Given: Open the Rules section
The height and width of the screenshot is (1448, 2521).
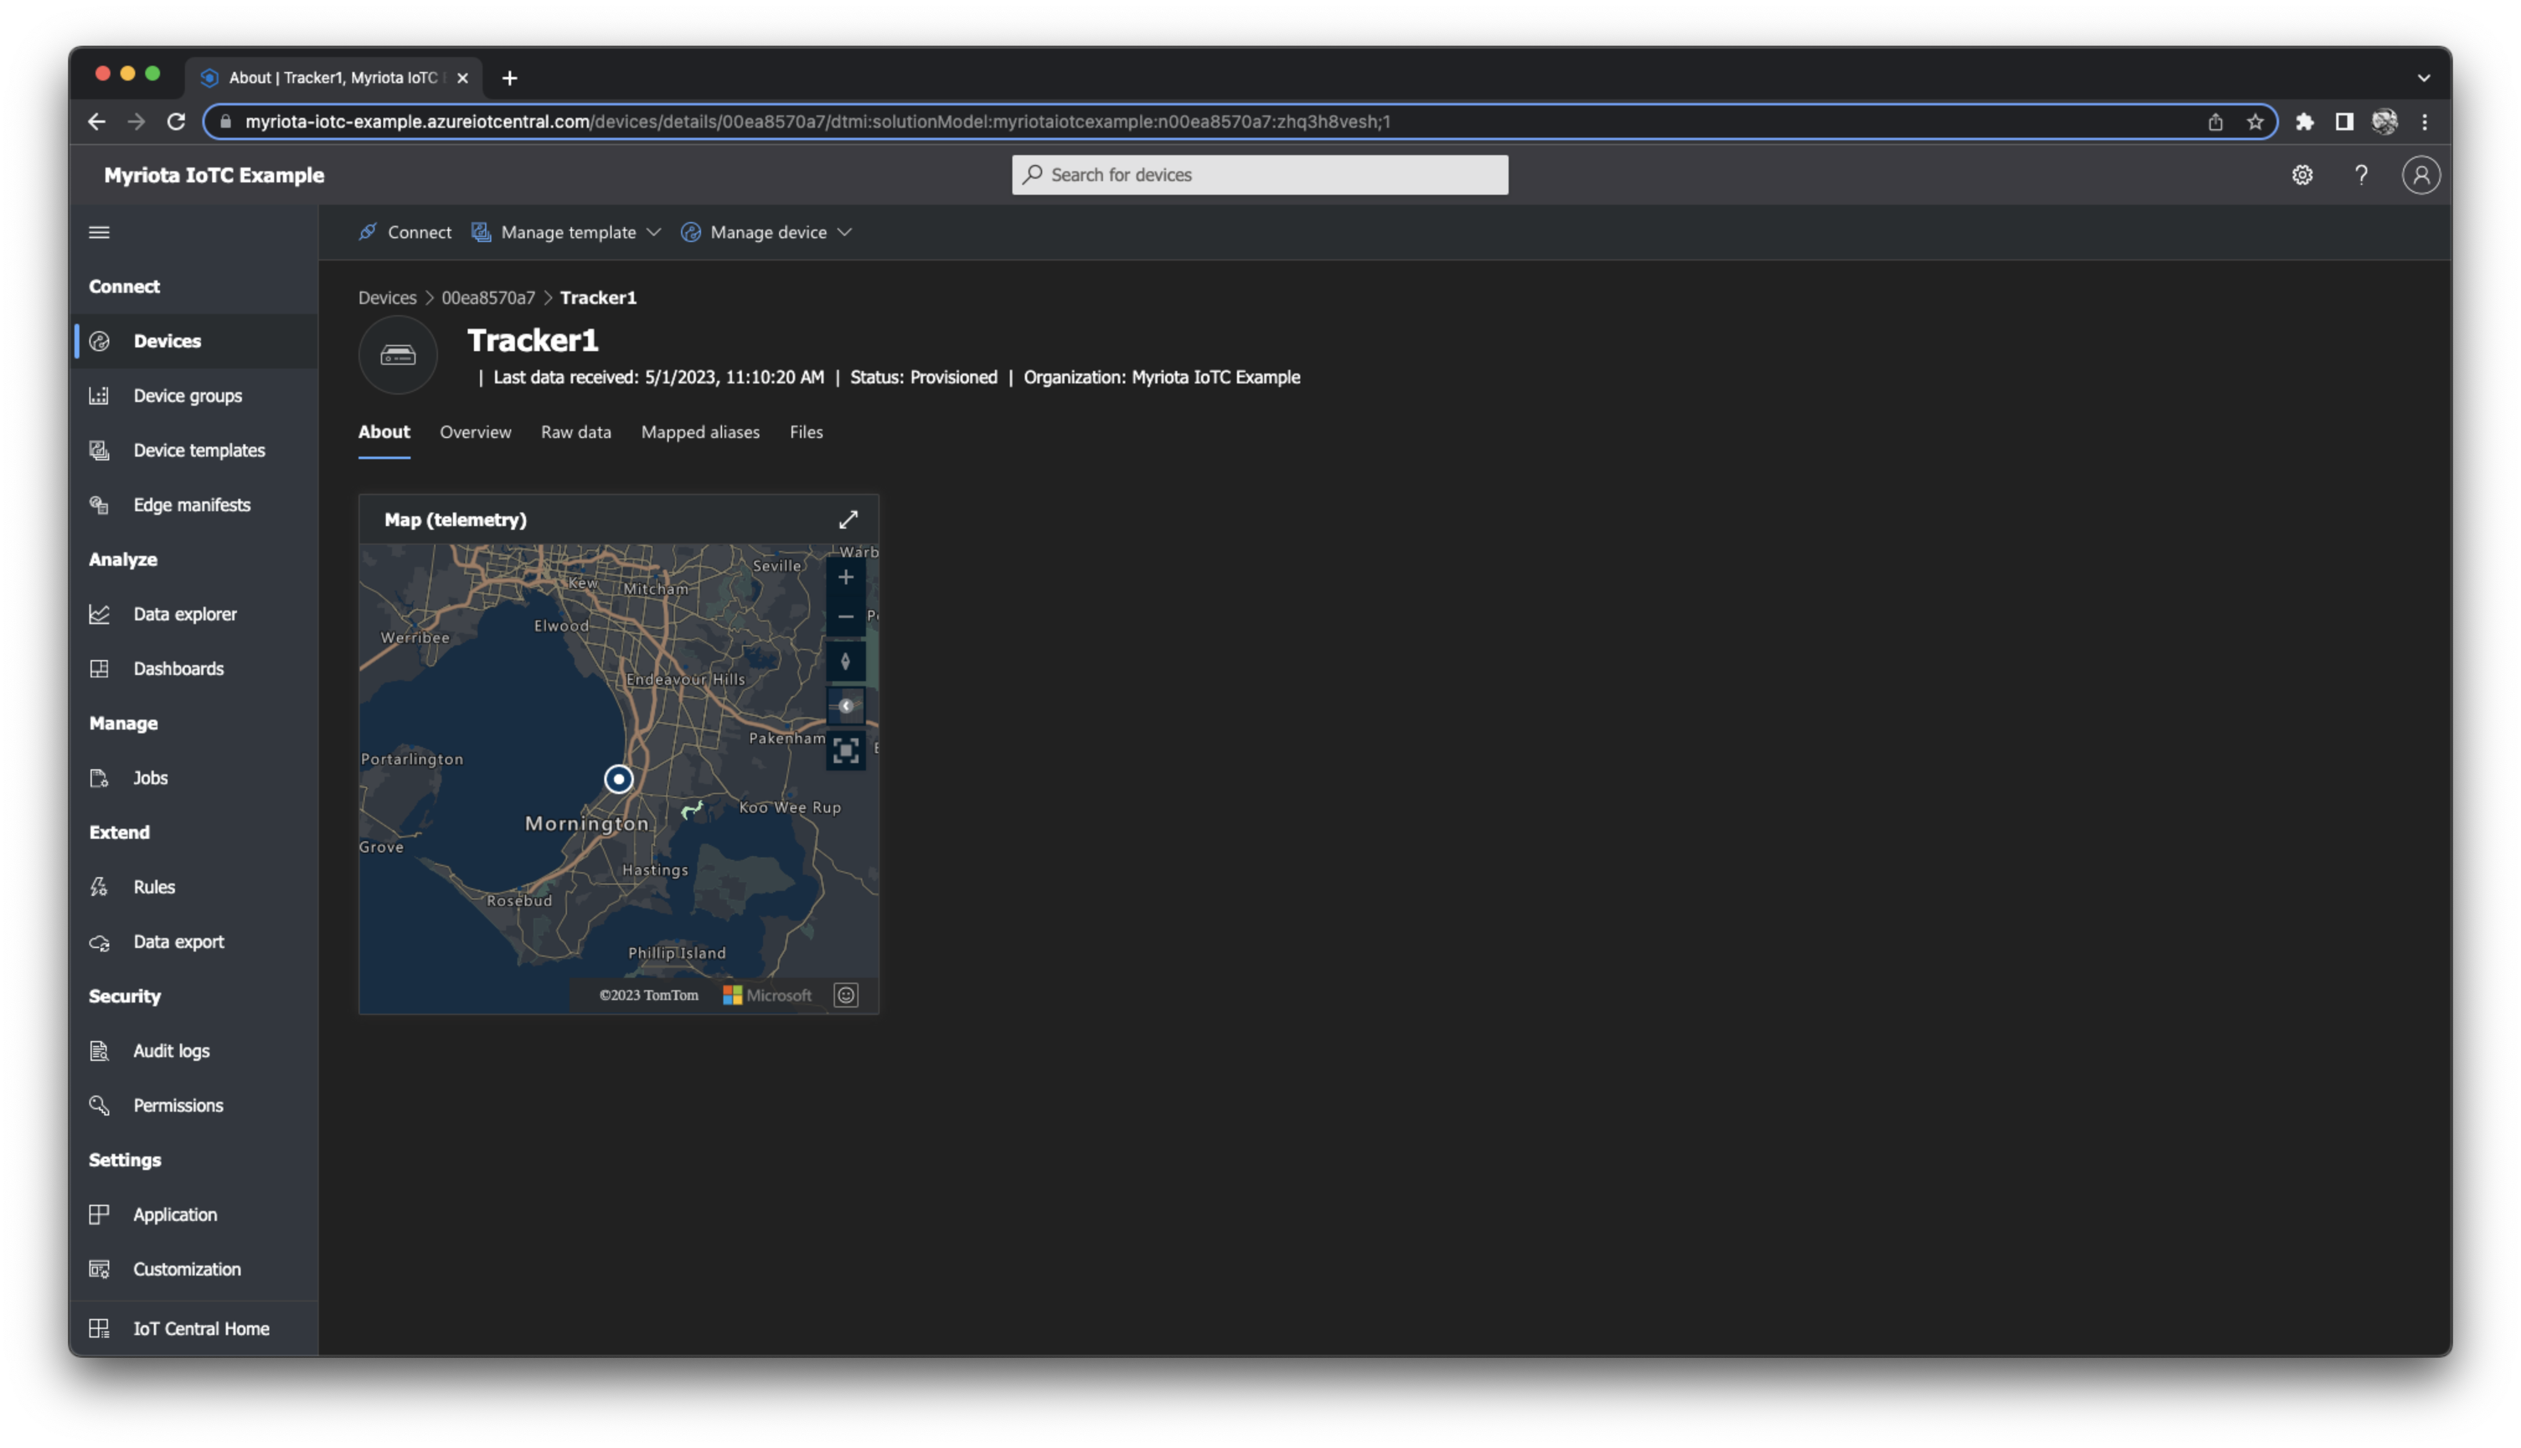Looking at the screenshot, I should 153,886.
